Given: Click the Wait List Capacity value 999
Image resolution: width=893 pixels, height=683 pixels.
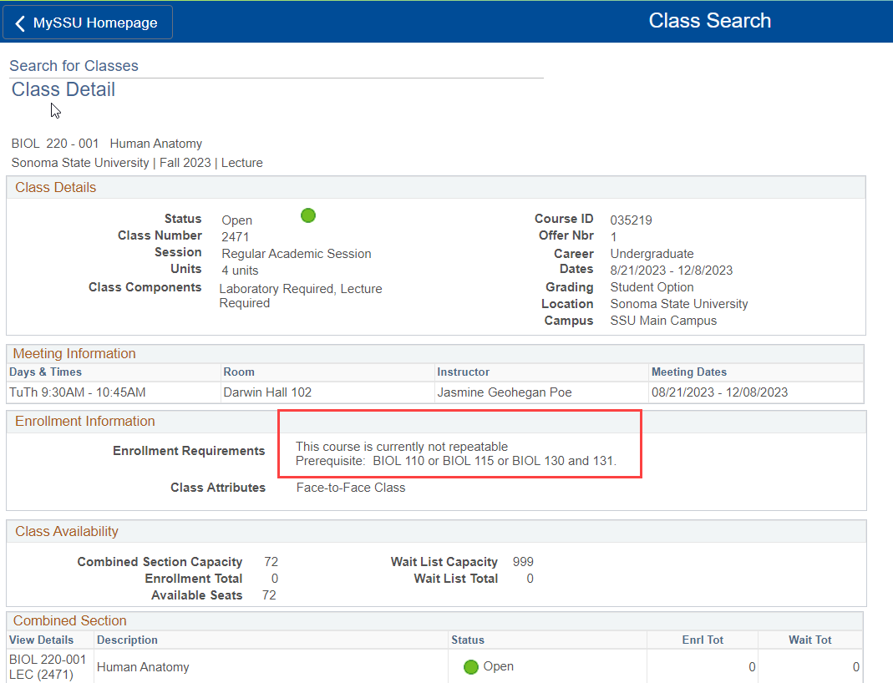Looking at the screenshot, I should click(x=523, y=562).
